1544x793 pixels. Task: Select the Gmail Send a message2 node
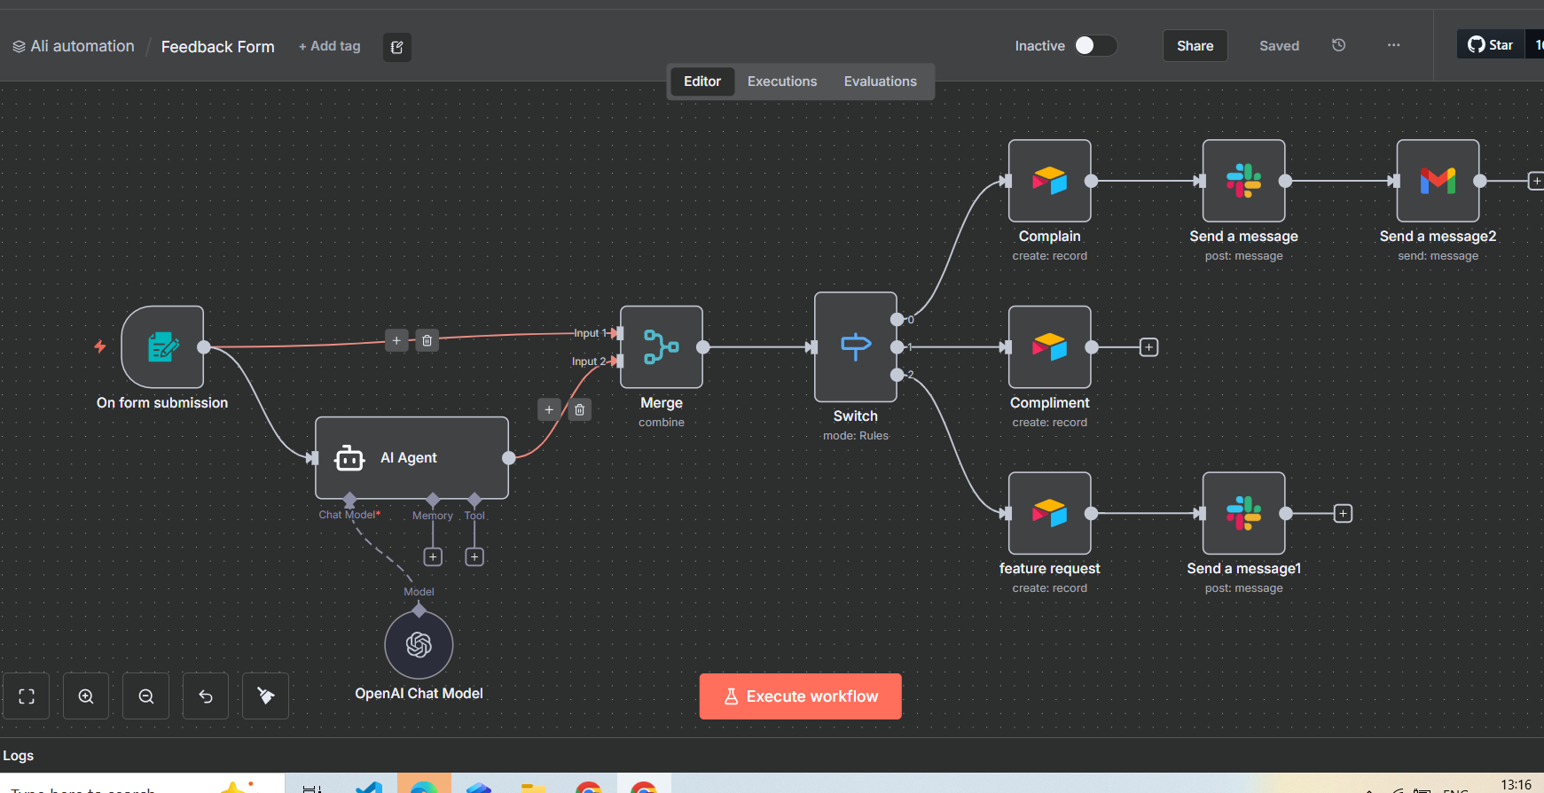tap(1438, 181)
